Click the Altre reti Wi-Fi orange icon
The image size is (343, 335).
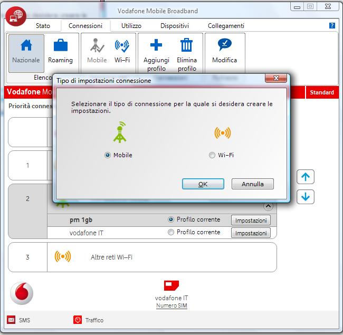pos(63,256)
